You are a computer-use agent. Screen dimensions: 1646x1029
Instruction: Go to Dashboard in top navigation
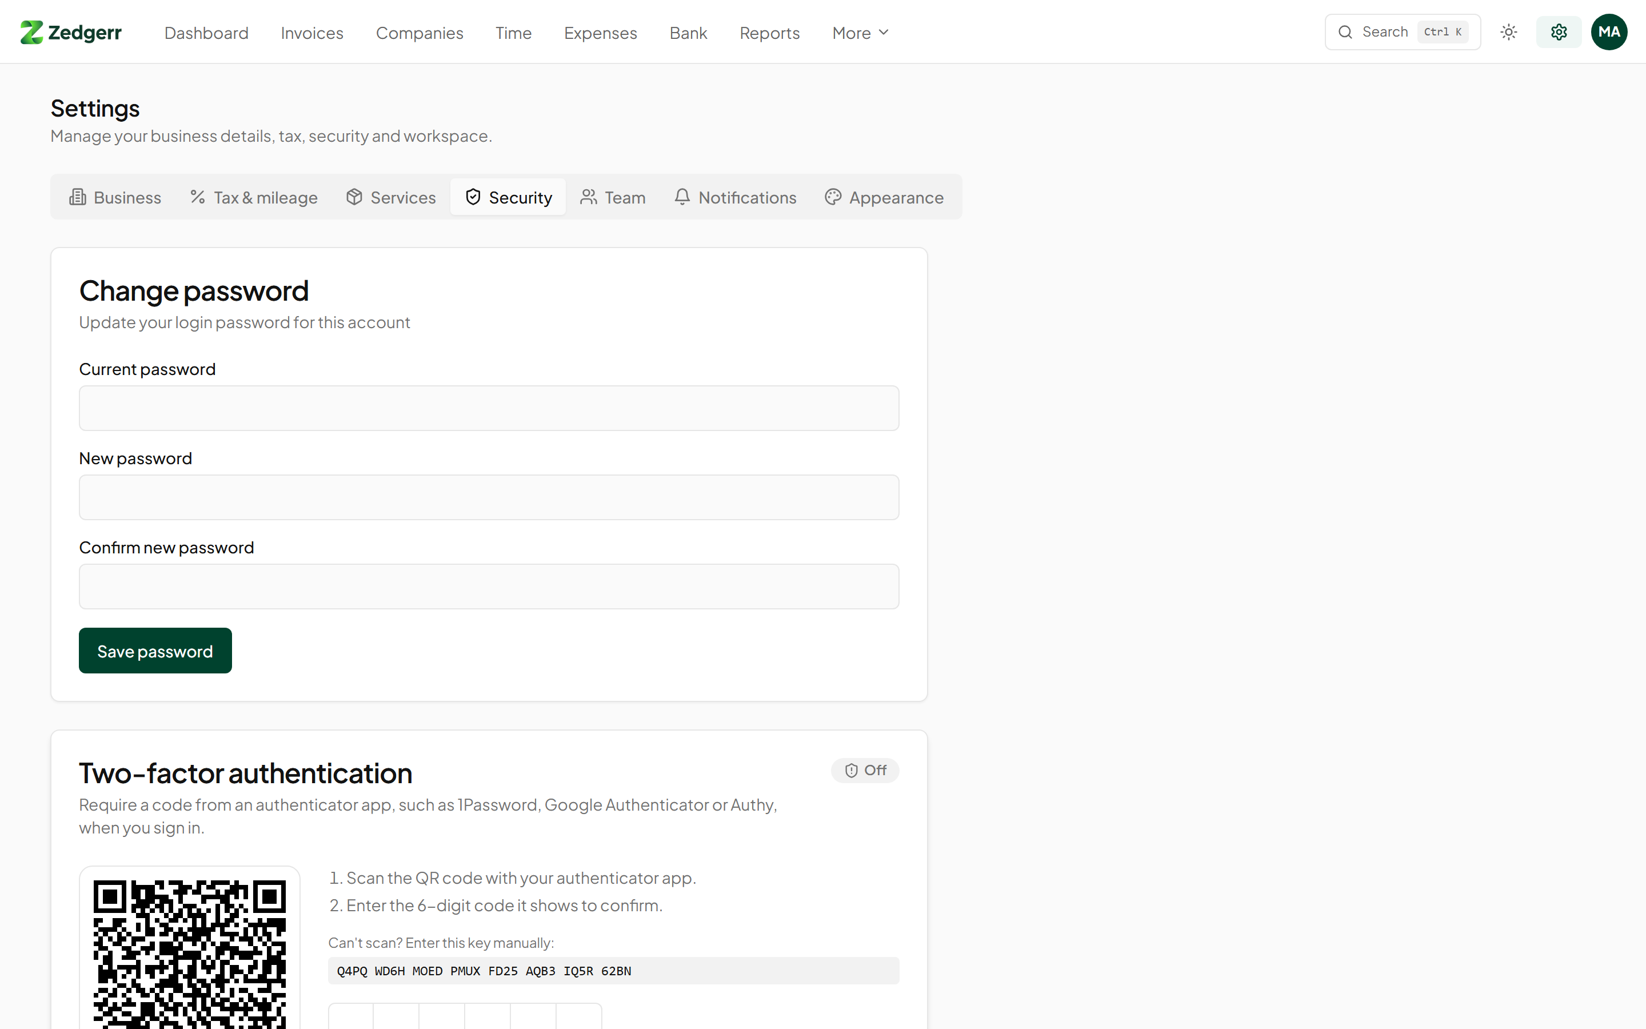[206, 33]
